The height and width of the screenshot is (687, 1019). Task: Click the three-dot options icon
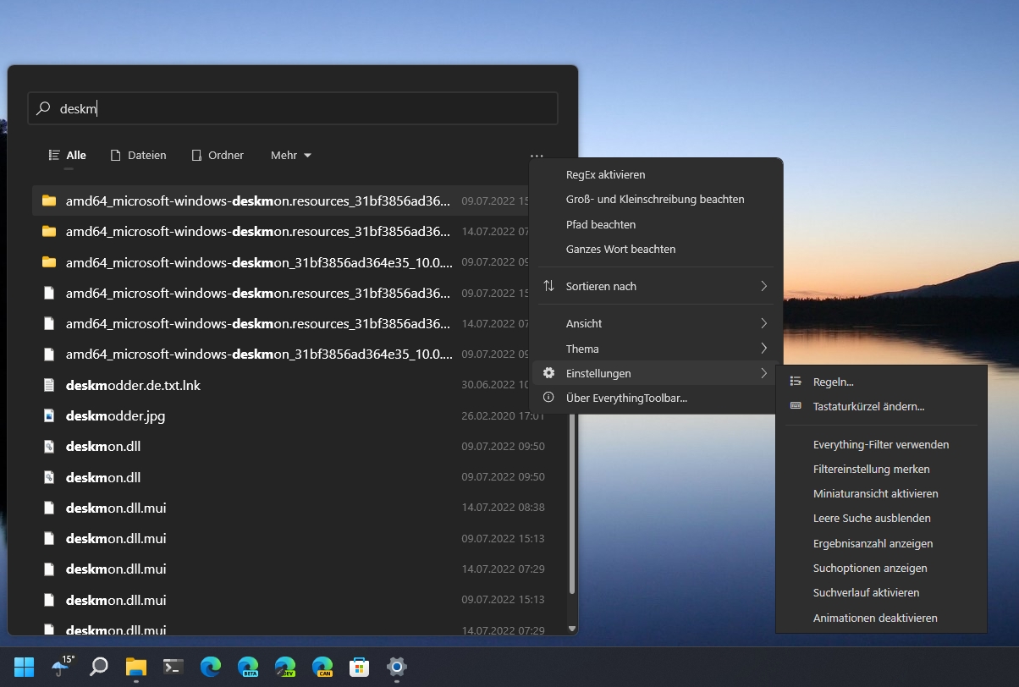537,156
